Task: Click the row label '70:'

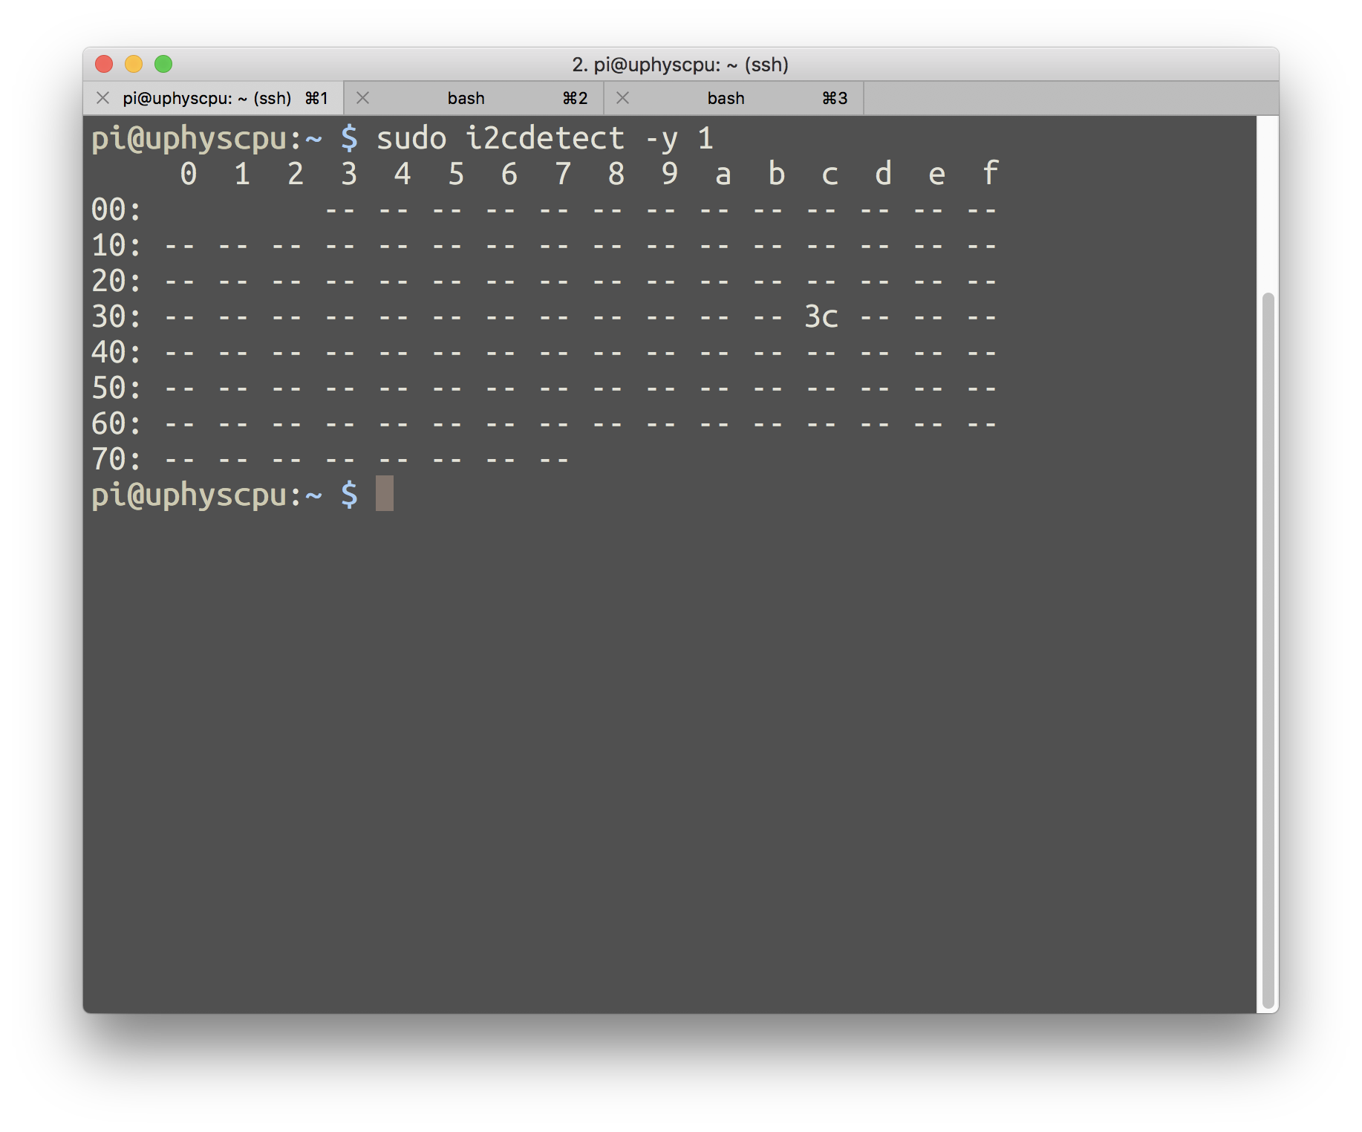Action: pos(117,460)
